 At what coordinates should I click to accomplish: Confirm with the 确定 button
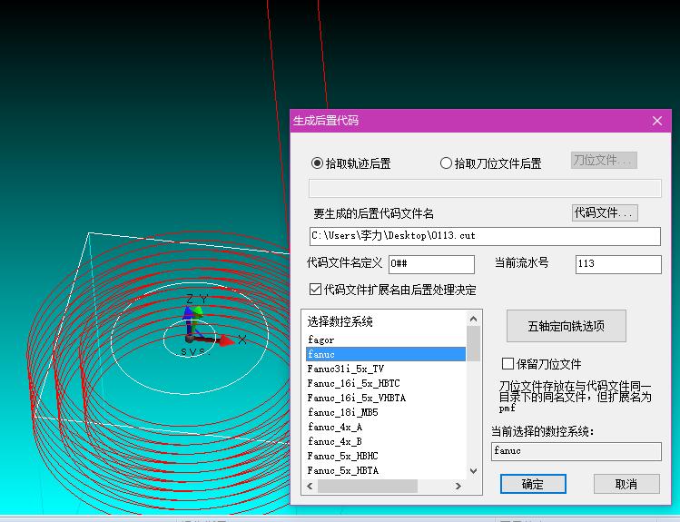[533, 484]
